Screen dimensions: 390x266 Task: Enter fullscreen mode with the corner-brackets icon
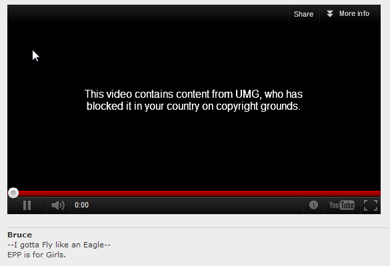pos(371,205)
